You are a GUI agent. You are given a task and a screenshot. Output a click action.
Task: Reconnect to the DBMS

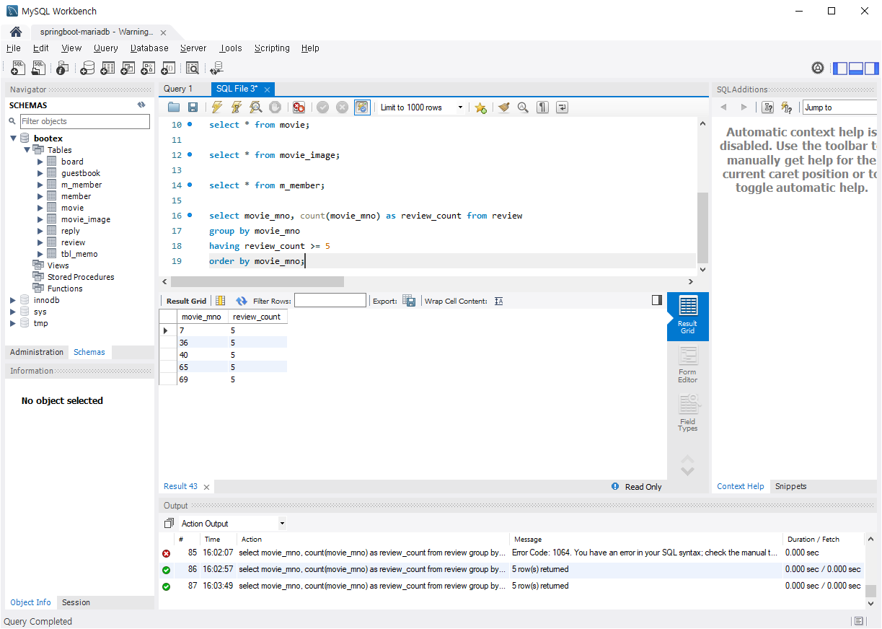[x=216, y=68]
